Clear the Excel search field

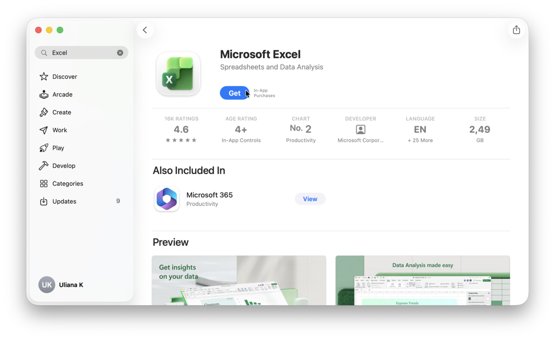(x=120, y=53)
